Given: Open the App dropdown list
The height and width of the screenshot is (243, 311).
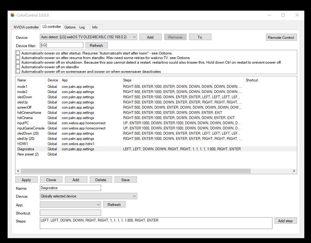Looking at the screenshot, I should pos(70,204).
